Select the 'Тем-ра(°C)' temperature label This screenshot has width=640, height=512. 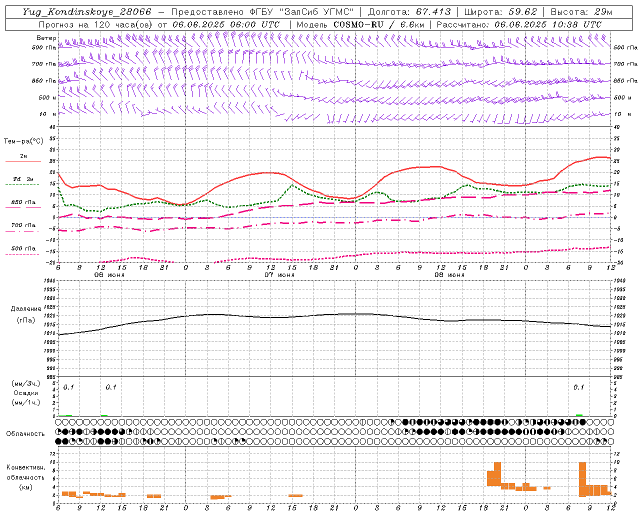[23, 141]
